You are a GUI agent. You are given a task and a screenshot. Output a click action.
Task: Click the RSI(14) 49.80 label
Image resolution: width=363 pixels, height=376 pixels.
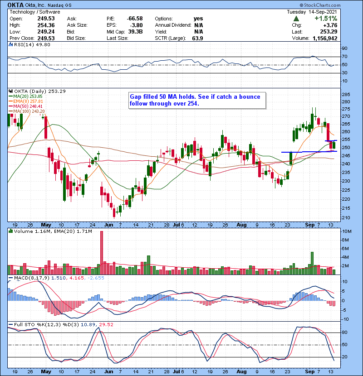pos(32,44)
